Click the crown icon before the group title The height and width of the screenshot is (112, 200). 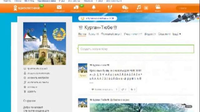coord(81,27)
